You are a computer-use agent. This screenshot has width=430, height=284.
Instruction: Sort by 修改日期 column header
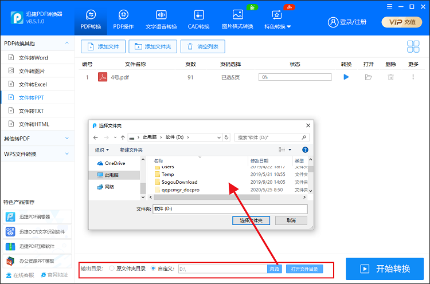(x=259, y=161)
